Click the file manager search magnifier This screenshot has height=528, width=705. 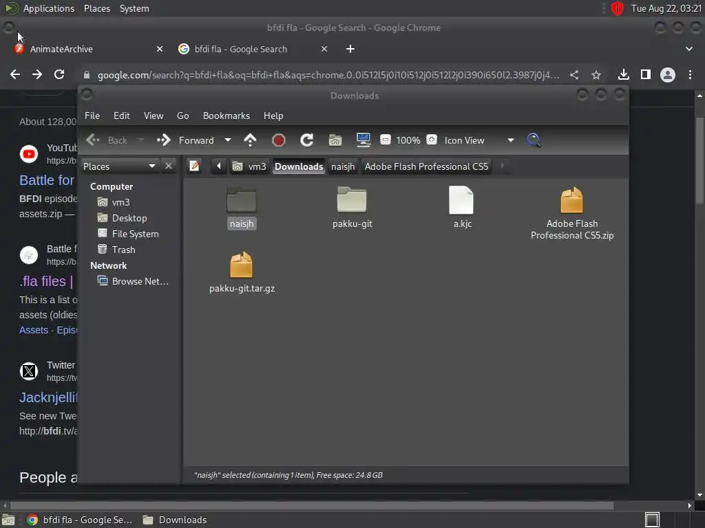534,140
